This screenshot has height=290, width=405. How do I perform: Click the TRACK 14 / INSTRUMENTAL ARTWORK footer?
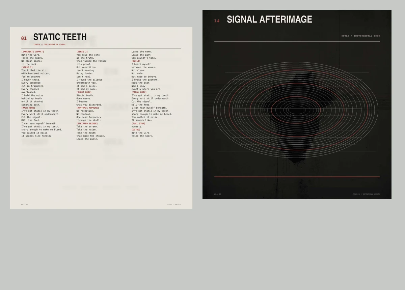[x=367, y=194]
